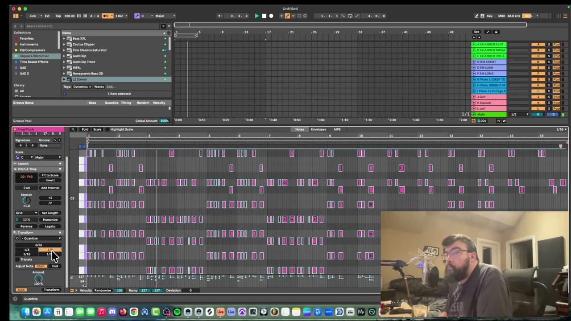Click the lock envelopes icon
This screenshot has width=571, height=321.
pos(496,32)
